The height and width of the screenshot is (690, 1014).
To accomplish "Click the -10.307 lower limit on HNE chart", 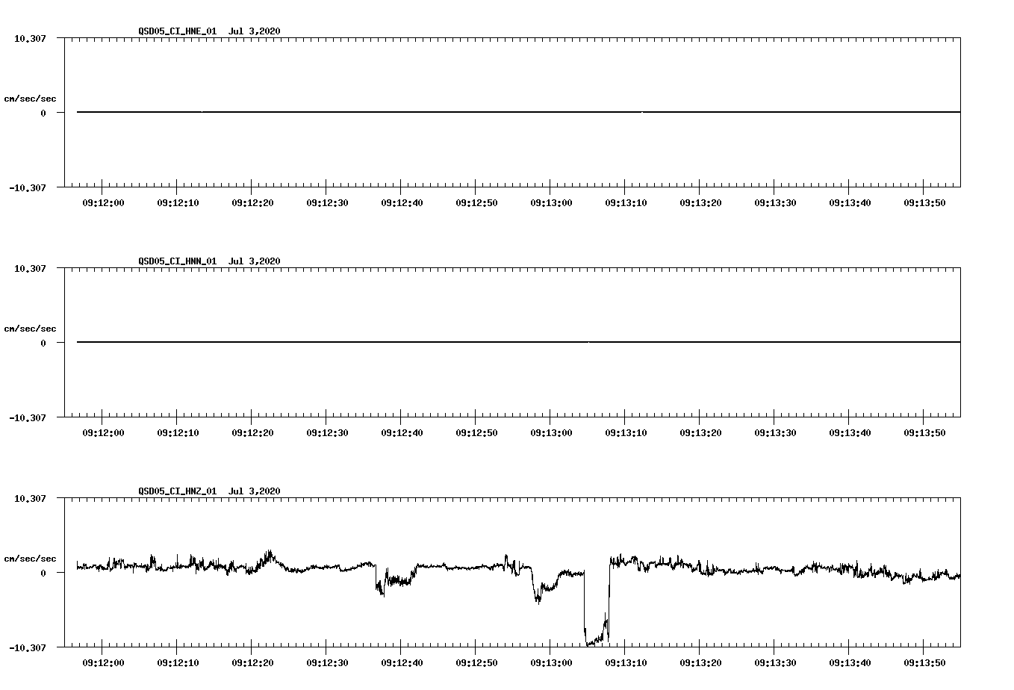I will [28, 187].
